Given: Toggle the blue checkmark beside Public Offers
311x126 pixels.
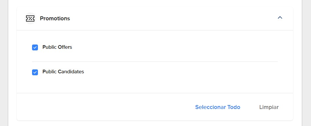Looking at the screenshot, I should pyautogui.click(x=35, y=47).
